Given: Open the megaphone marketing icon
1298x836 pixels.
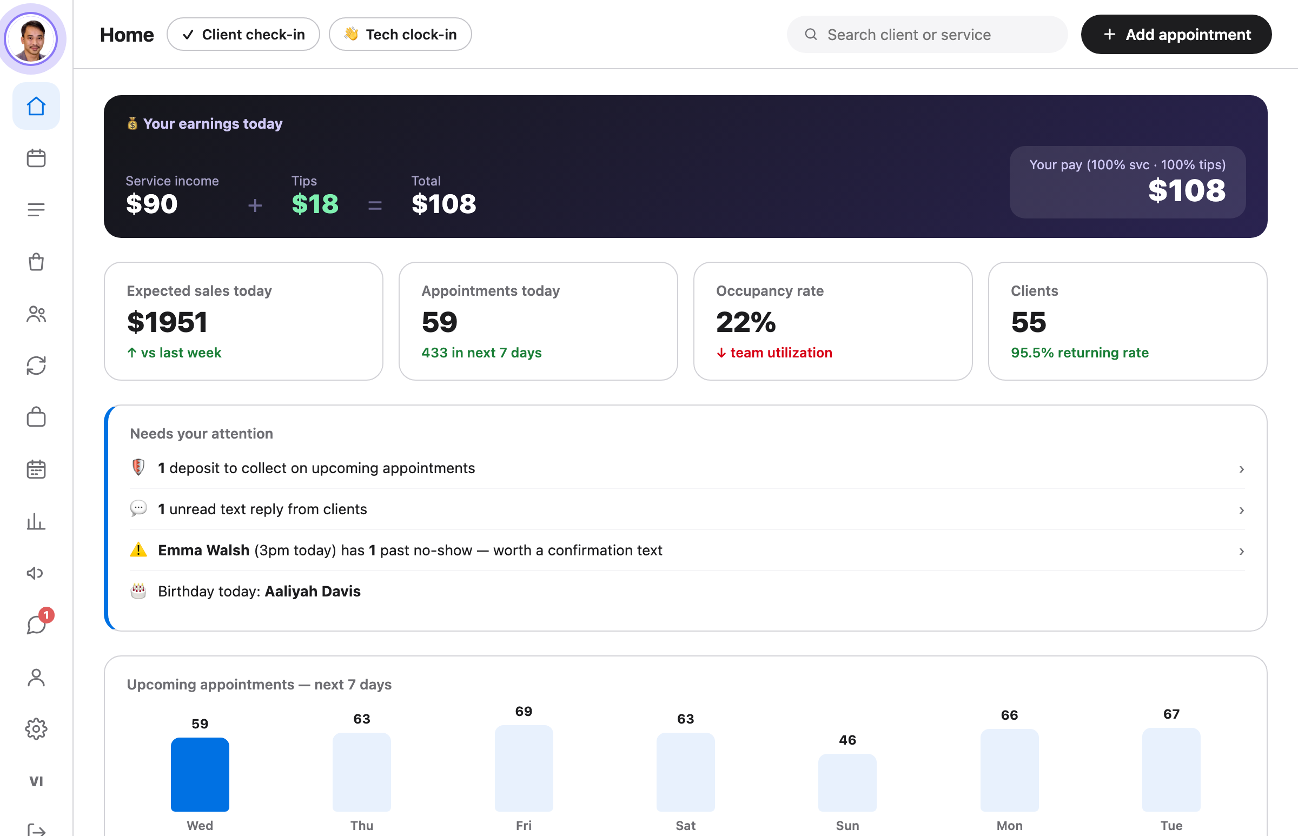Looking at the screenshot, I should (x=36, y=573).
